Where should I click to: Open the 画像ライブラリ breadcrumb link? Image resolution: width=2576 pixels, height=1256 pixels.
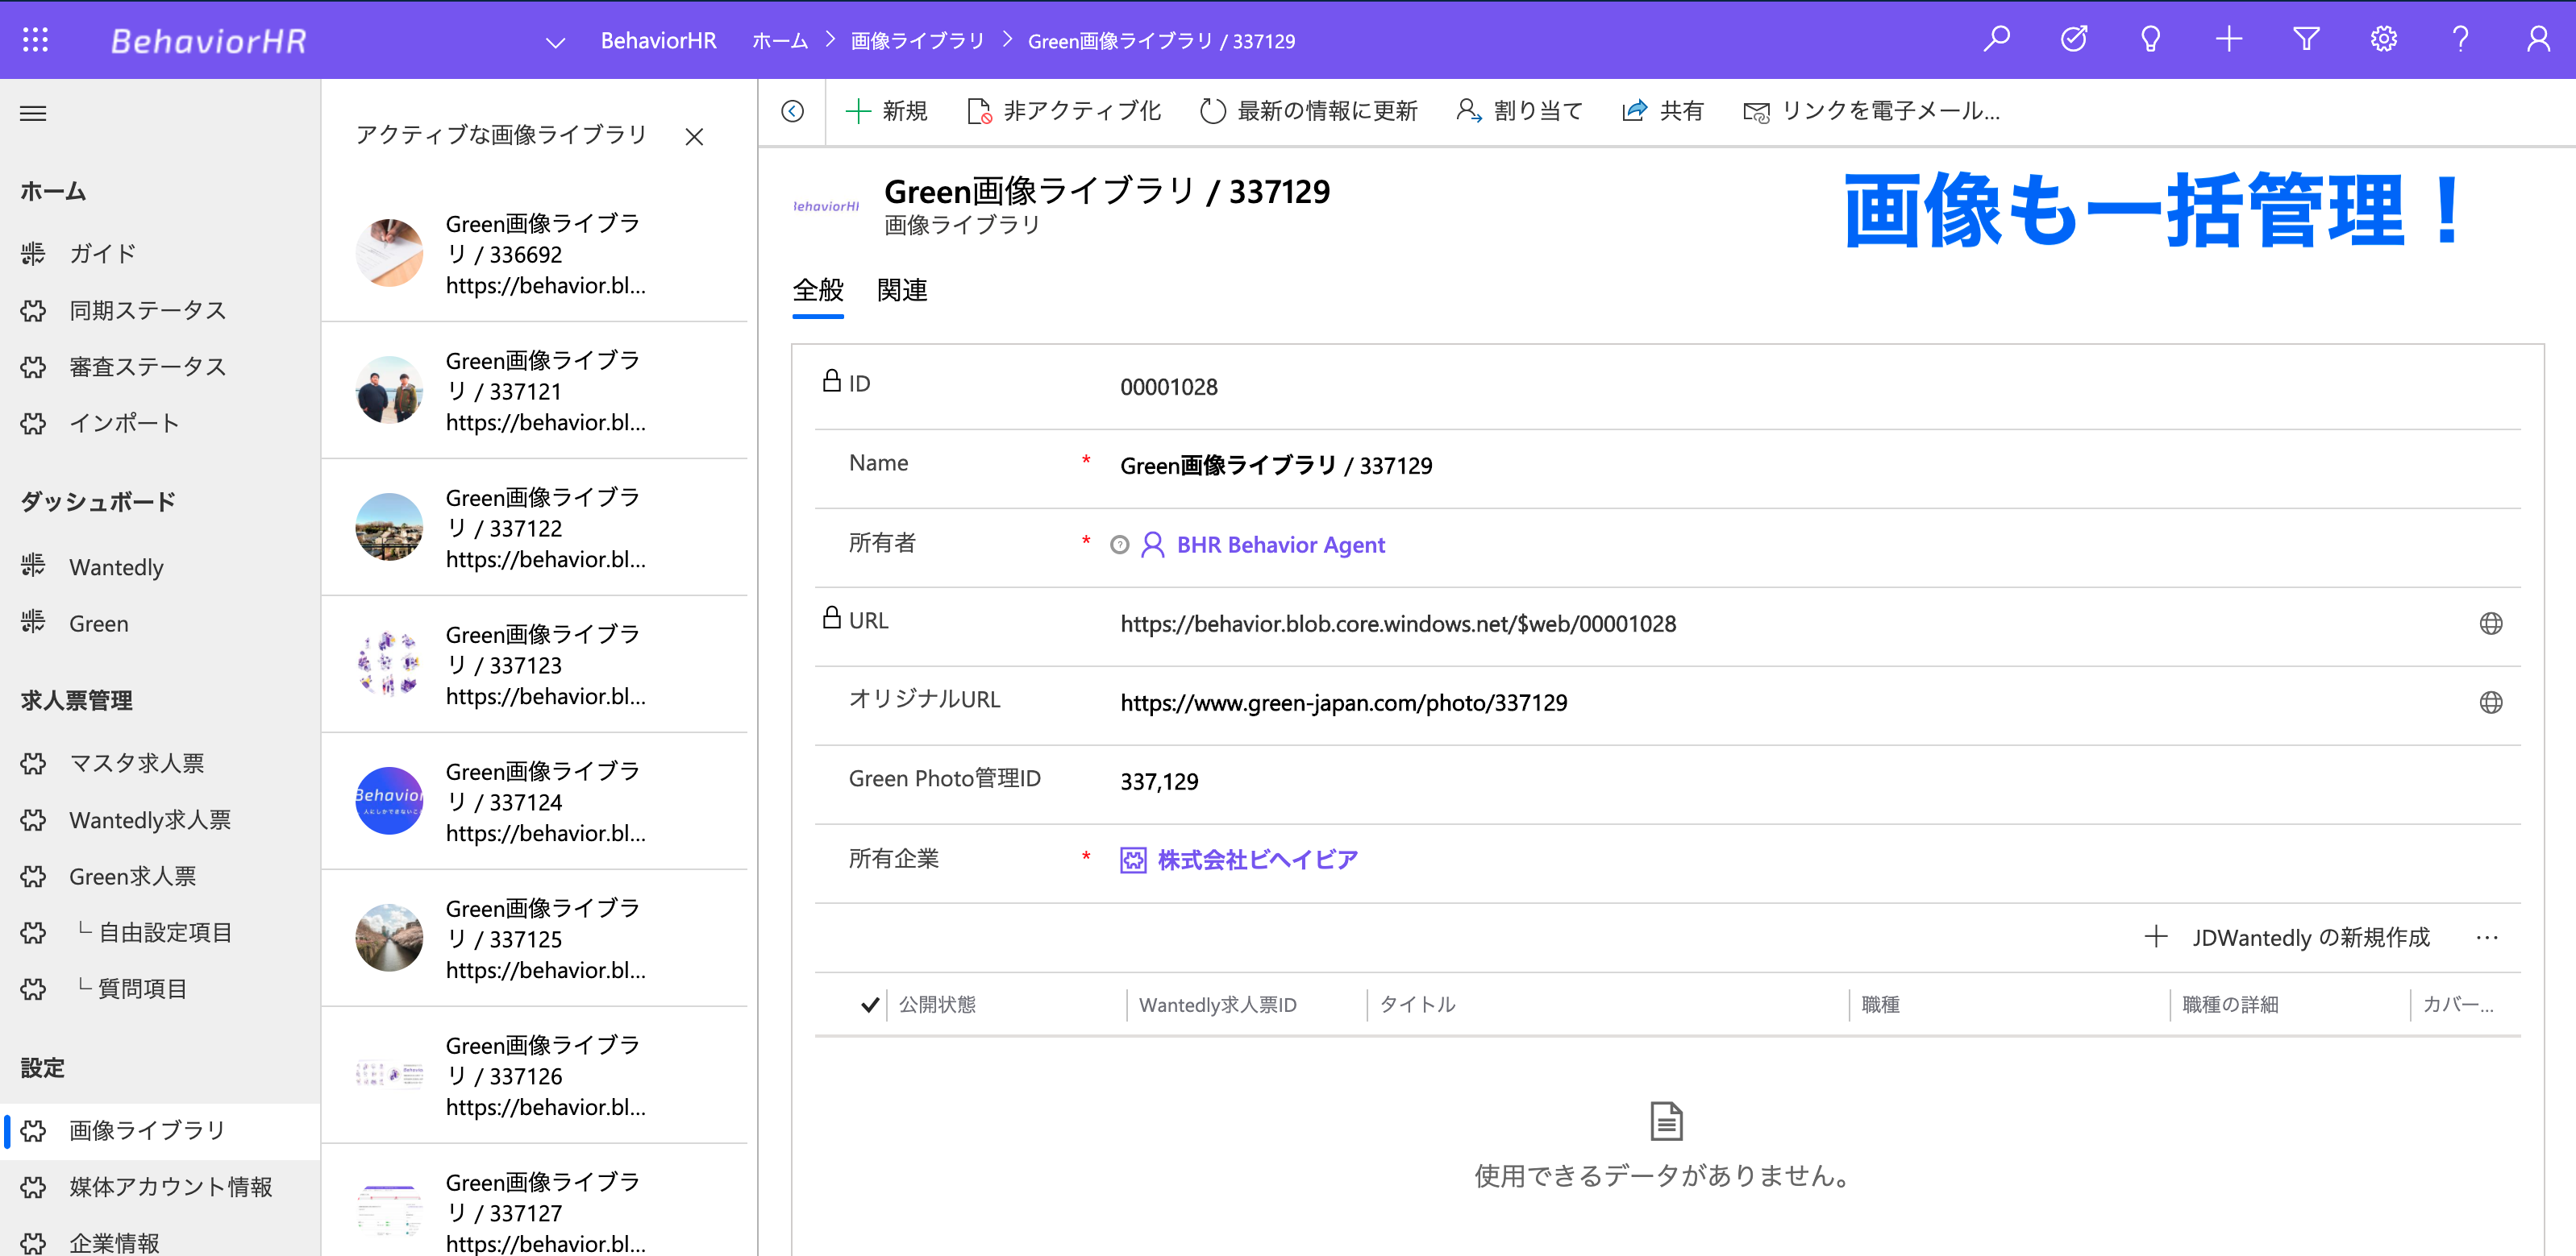click(917, 42)
